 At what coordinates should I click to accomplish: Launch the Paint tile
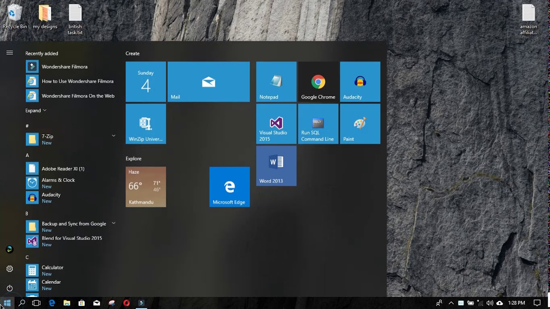[x=360, y=124]
